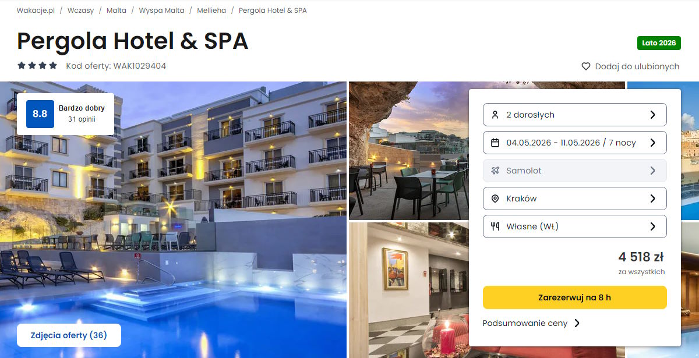Expand the 2 dorosłych guest selector
The width and height of the screenshot is (699, 358).
[574, 115]
